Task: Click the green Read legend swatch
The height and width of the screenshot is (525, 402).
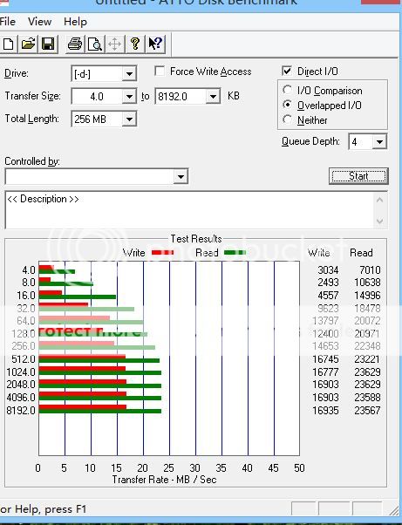Action: tap(235, 252)
